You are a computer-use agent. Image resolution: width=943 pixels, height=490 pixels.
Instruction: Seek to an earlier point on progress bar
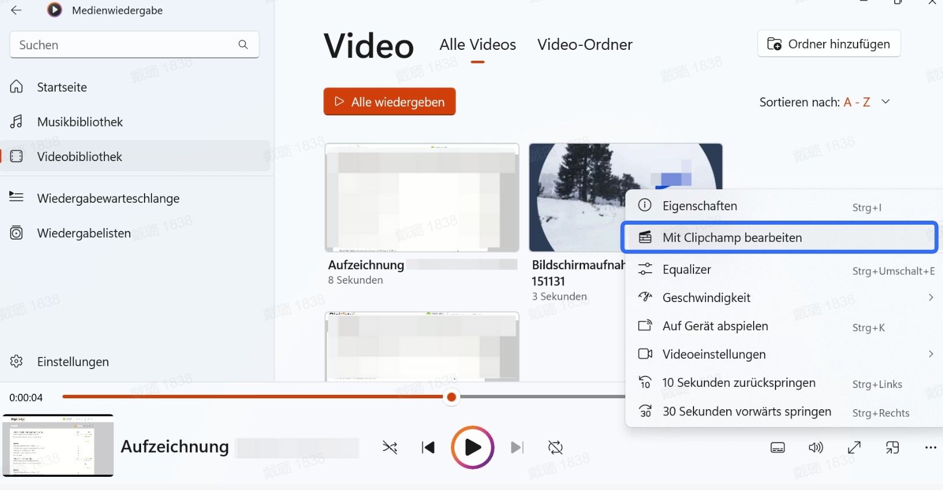tap(252, 397)
